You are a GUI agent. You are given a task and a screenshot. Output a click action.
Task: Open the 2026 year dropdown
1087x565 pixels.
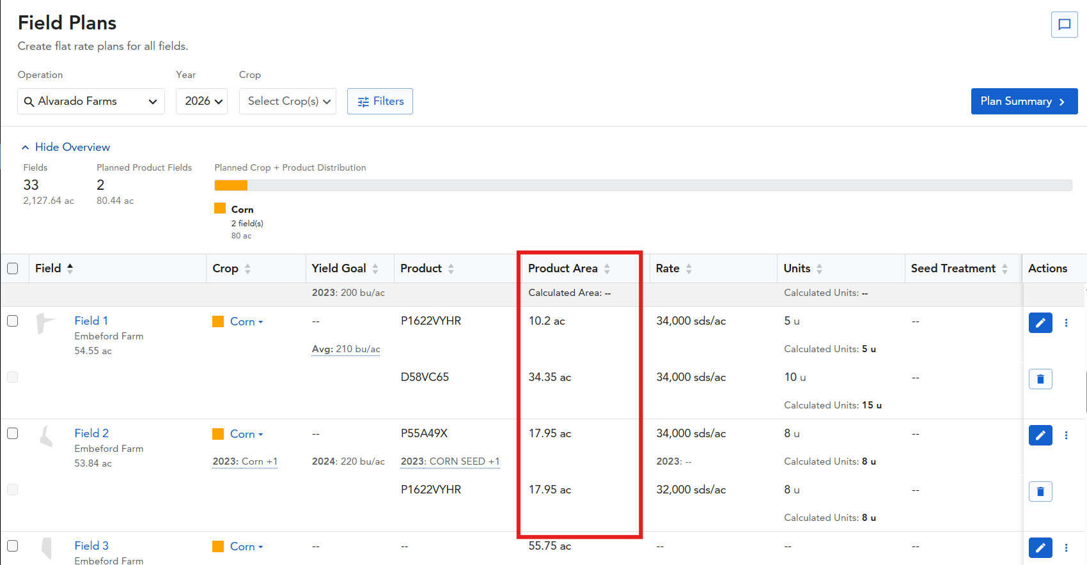(x=201, y=102)
